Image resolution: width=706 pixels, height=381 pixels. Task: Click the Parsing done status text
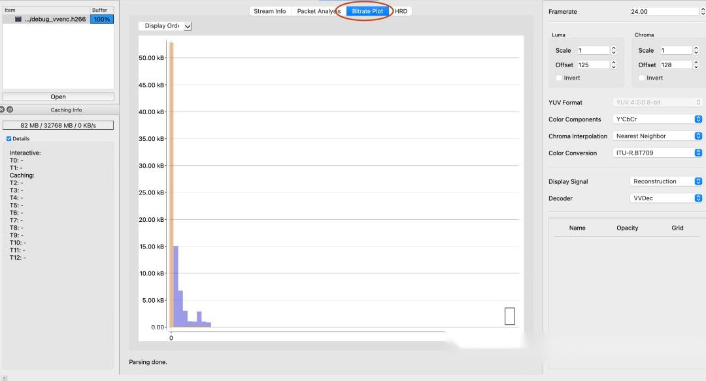point(148,362)
